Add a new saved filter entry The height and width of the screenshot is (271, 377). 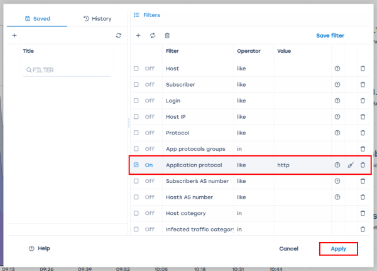[x=14, y=36]
